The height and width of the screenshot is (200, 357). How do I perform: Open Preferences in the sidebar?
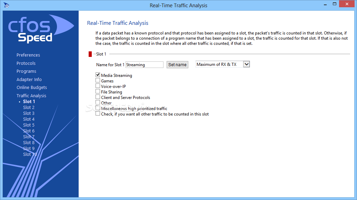28,55
